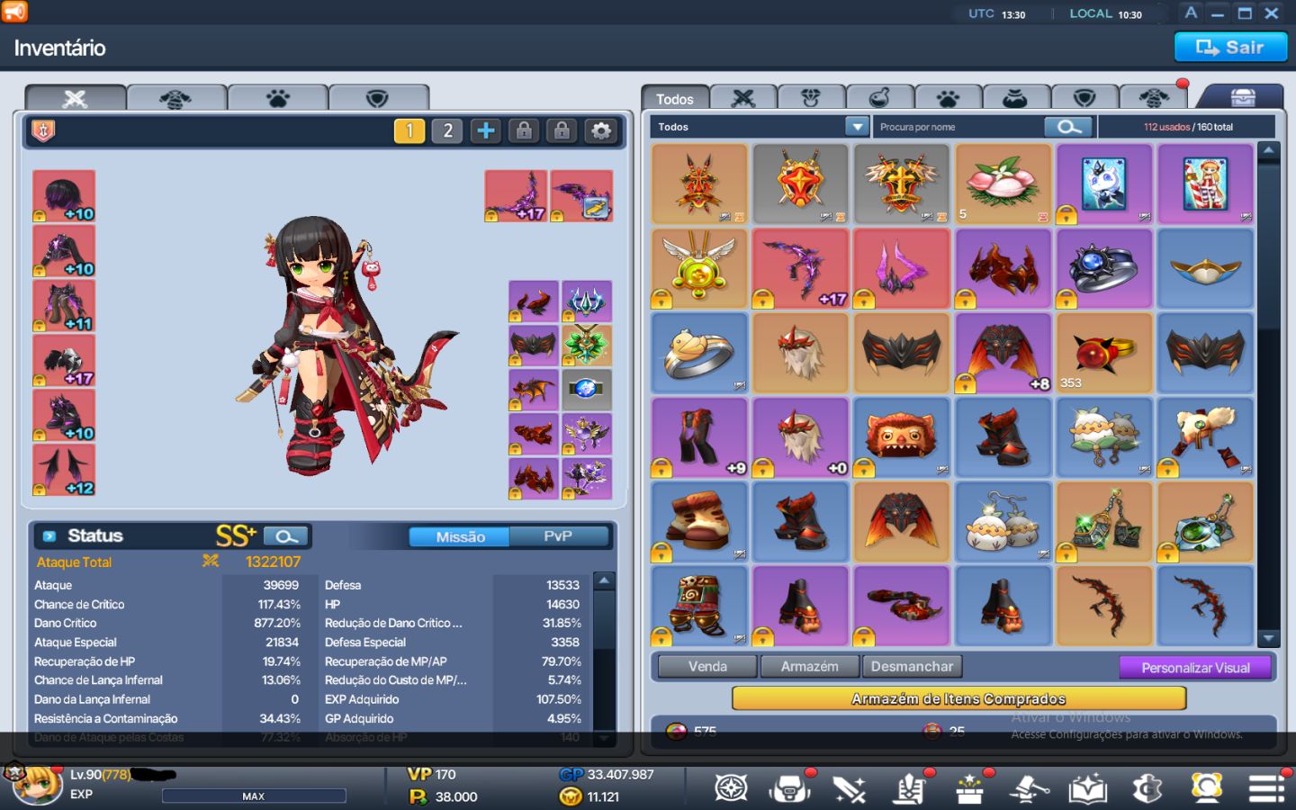Select the red gem ring with count 353

[1104, 353]
